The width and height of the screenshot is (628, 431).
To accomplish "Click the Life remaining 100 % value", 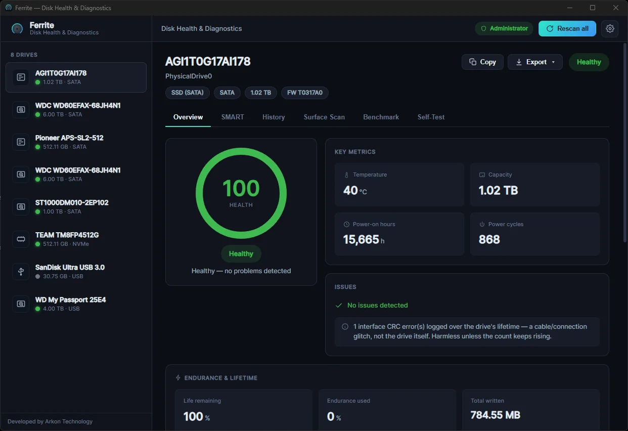I will [x=197, y=417].
